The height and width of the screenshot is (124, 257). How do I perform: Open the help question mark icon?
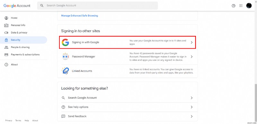234,6
